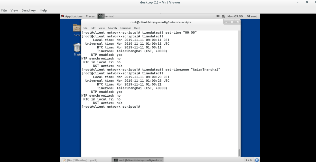Click the 'timedatectl set-time "09:00"' command text
316x162 pixels.
[x=169, y=33]
